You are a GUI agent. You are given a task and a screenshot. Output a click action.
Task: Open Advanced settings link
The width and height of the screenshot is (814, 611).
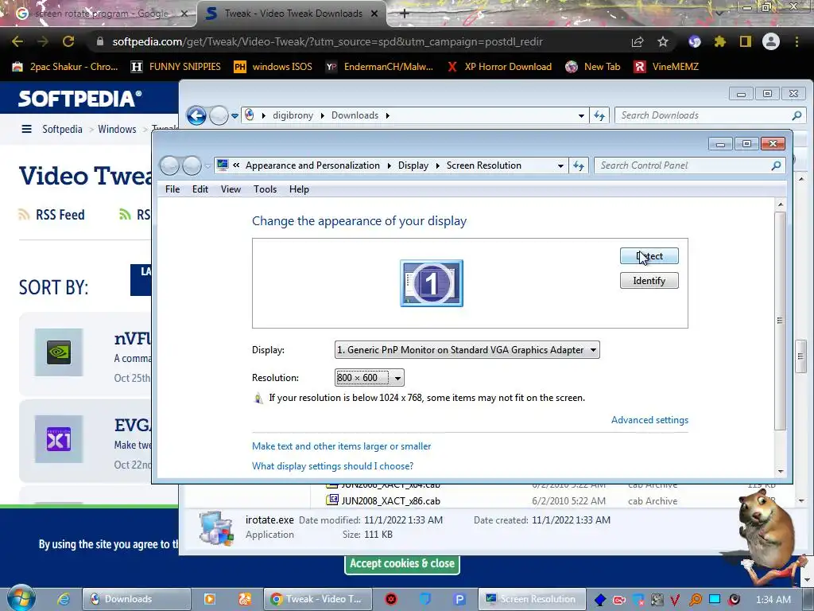(649, 420)
